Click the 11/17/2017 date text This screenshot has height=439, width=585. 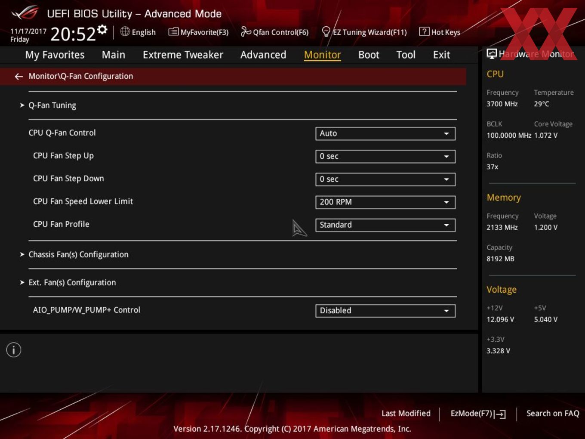[28, 31]
